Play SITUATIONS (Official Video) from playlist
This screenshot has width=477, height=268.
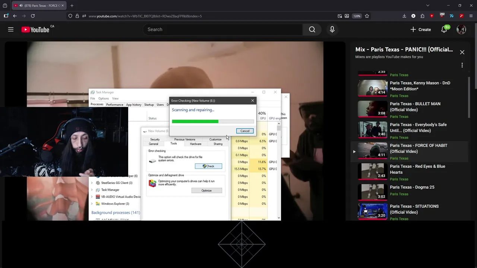click(x=409, y=211)
